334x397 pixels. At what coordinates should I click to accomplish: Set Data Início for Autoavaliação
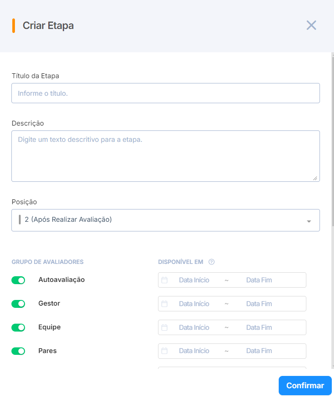tap(194, 280)
